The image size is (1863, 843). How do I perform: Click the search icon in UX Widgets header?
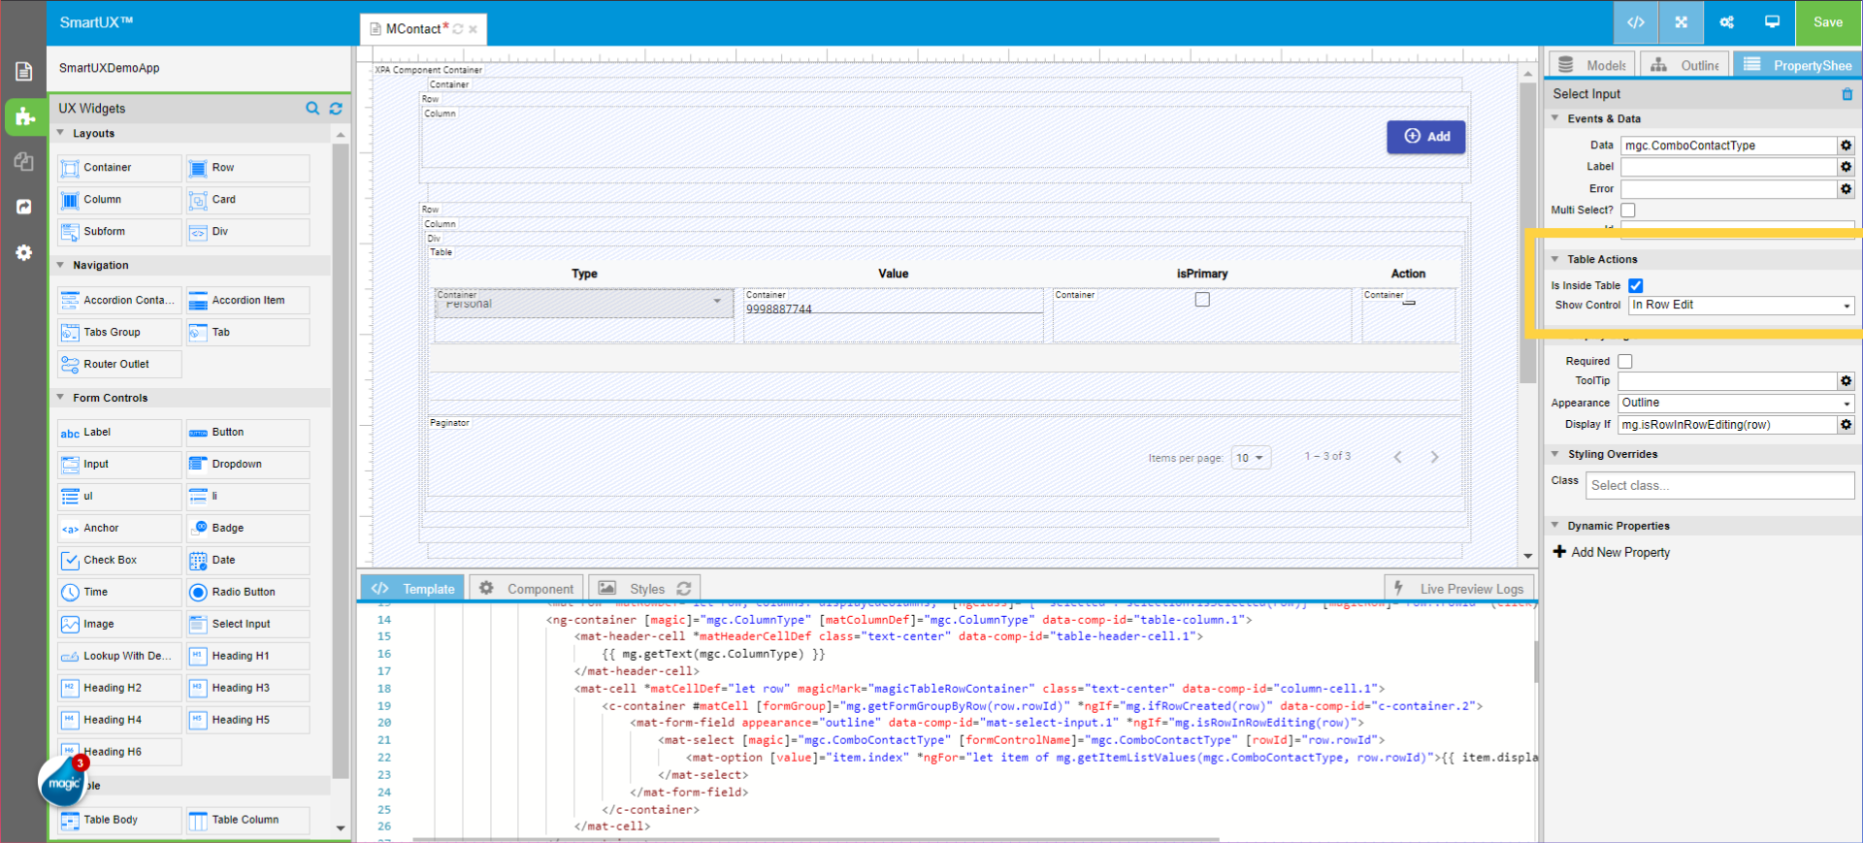click(x=312, y=109)
